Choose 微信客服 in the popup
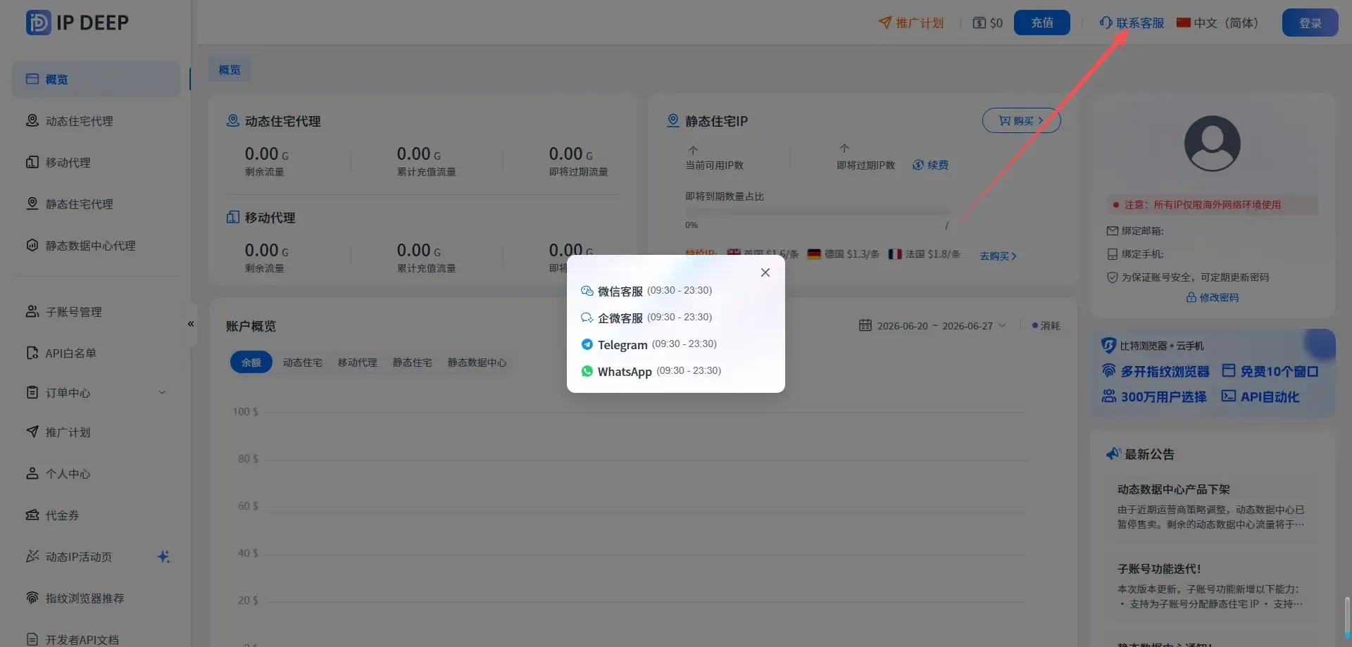 click(x=646, y=291)
